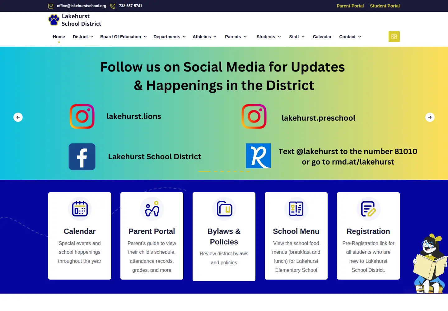Click the Parent Portal family icon
Viewport: 448px width, 311px height.
click(x=152, y=209)
